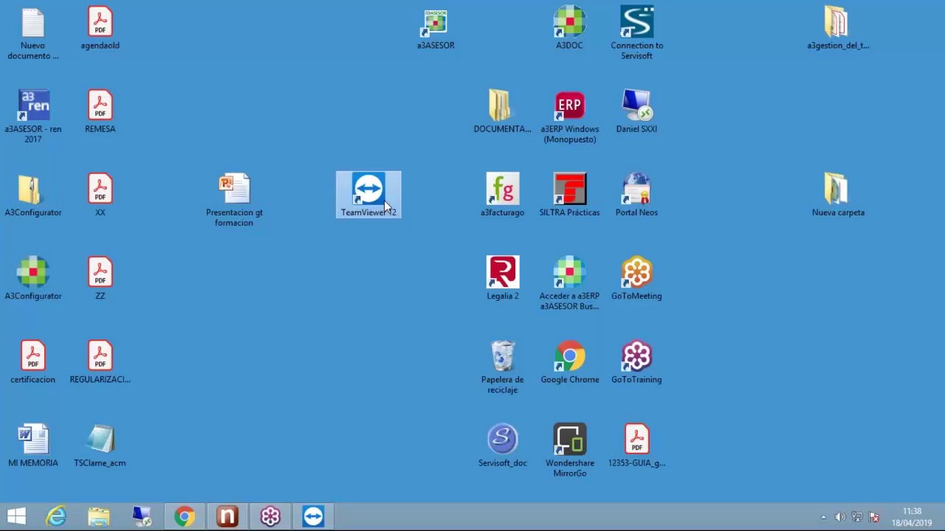Switch to Google Chrome in the taskbar

pyautogui.click(x=185, y=516)
